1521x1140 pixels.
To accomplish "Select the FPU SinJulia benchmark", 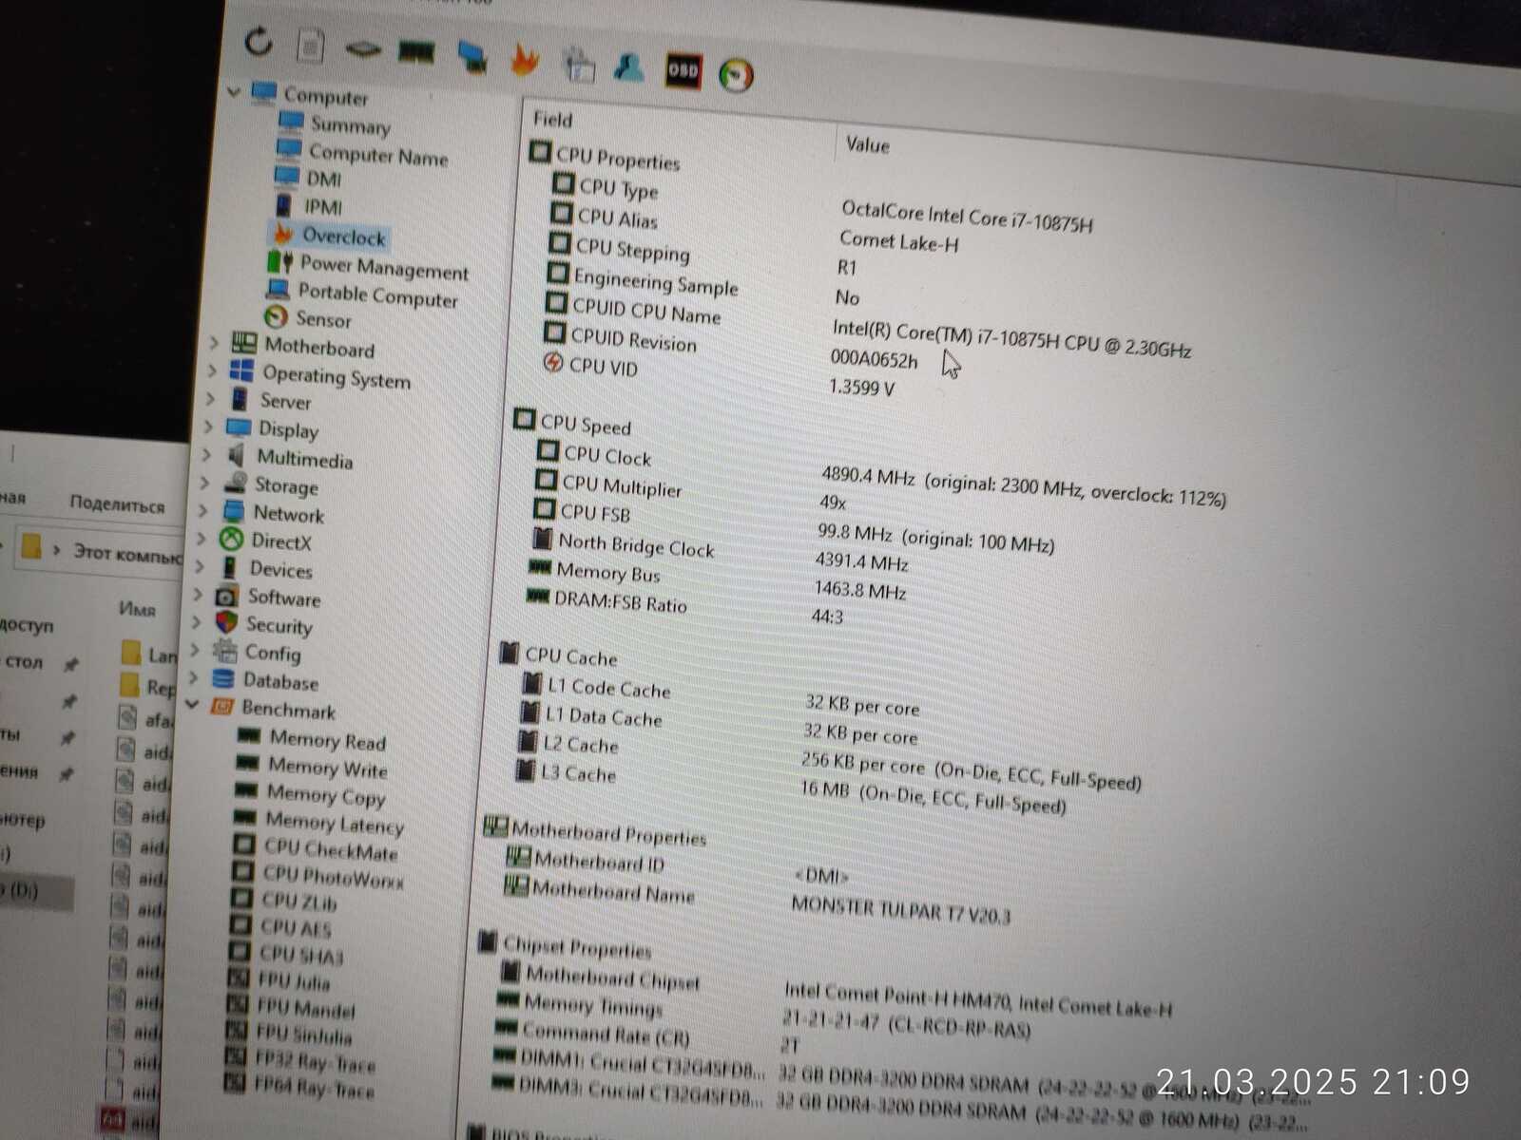I will 303,1035.
